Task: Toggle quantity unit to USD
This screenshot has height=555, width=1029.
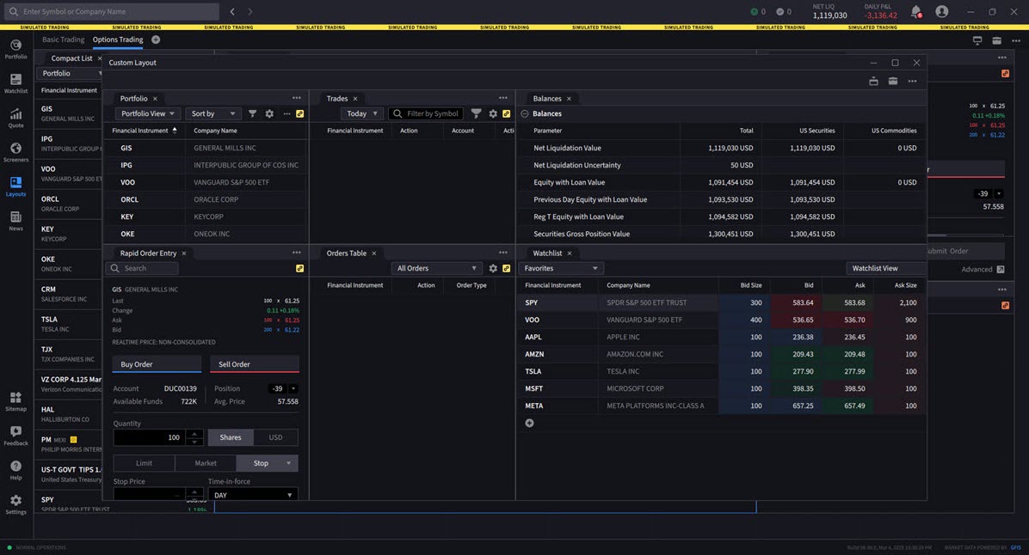Action: coord(275,437)
